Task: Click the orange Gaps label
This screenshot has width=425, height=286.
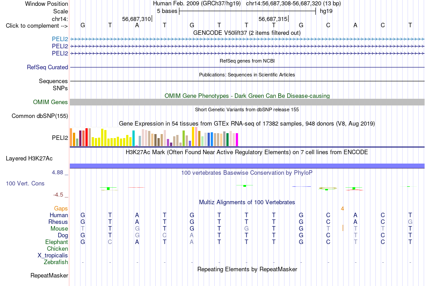Action: click(61, 209)
